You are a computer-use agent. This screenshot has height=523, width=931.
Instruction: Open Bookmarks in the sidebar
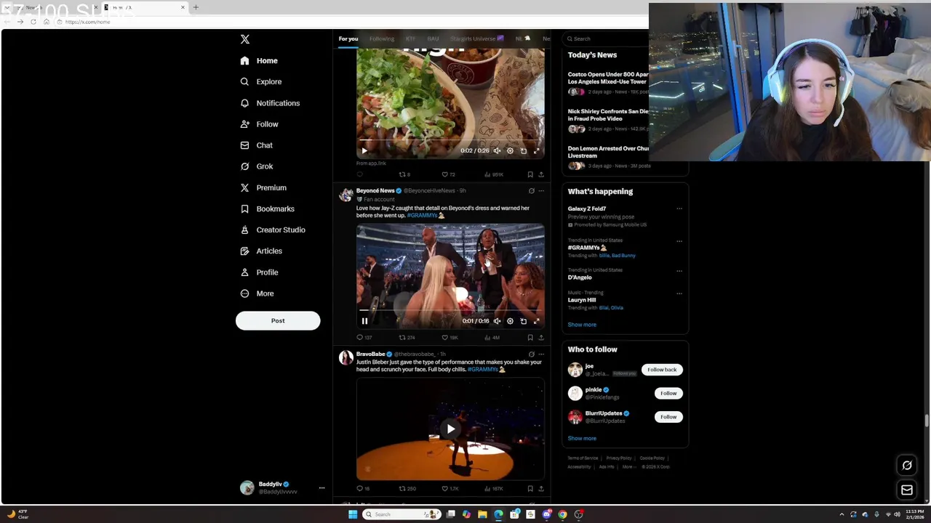tap(268, 208)
